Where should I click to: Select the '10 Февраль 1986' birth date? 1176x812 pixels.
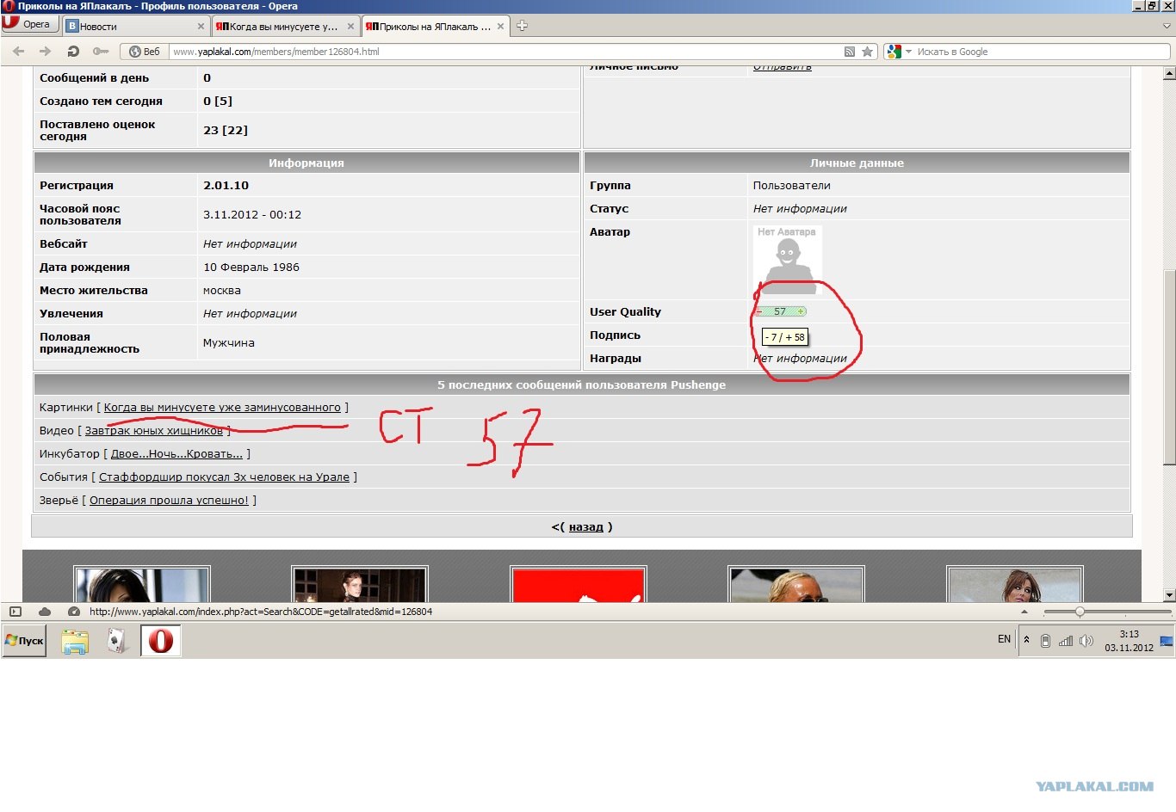[x=251, y=268]
